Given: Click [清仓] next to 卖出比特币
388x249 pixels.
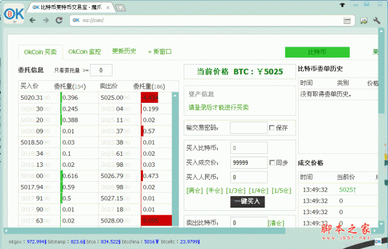Looking at the screenshot, I should 276,223.
